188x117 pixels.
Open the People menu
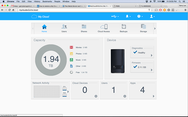(57, 1)
